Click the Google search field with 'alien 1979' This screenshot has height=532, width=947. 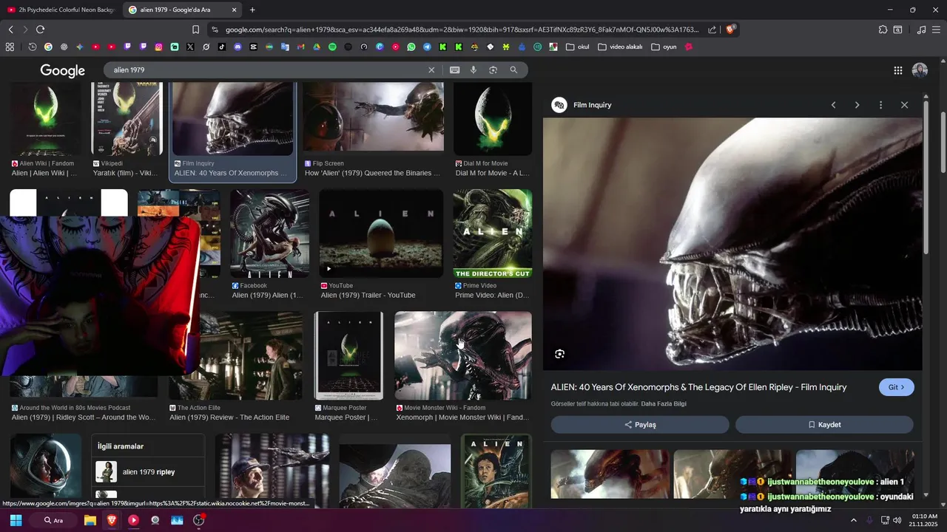point(266,70)
